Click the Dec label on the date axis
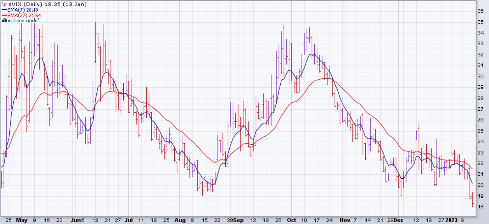The height and width of the screenshot is (224, 489). point(398,220)
